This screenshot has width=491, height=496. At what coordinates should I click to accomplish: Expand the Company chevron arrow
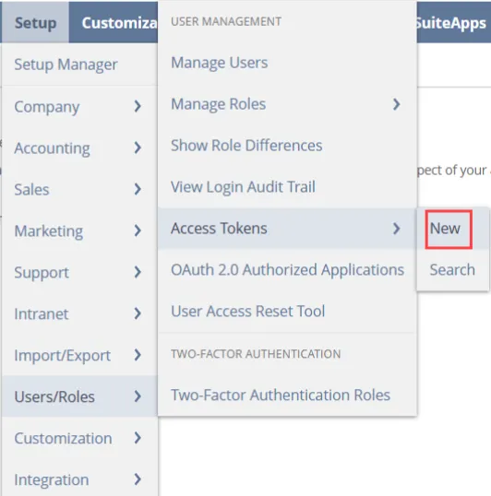click(138, 106)
